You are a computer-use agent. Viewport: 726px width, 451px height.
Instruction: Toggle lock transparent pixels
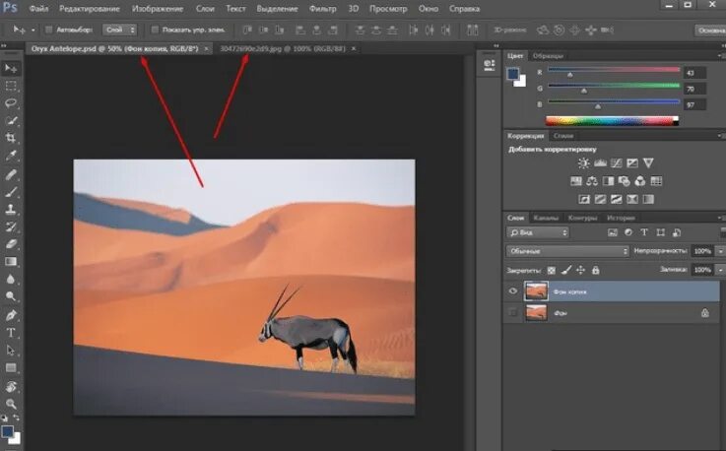point(551,270)
